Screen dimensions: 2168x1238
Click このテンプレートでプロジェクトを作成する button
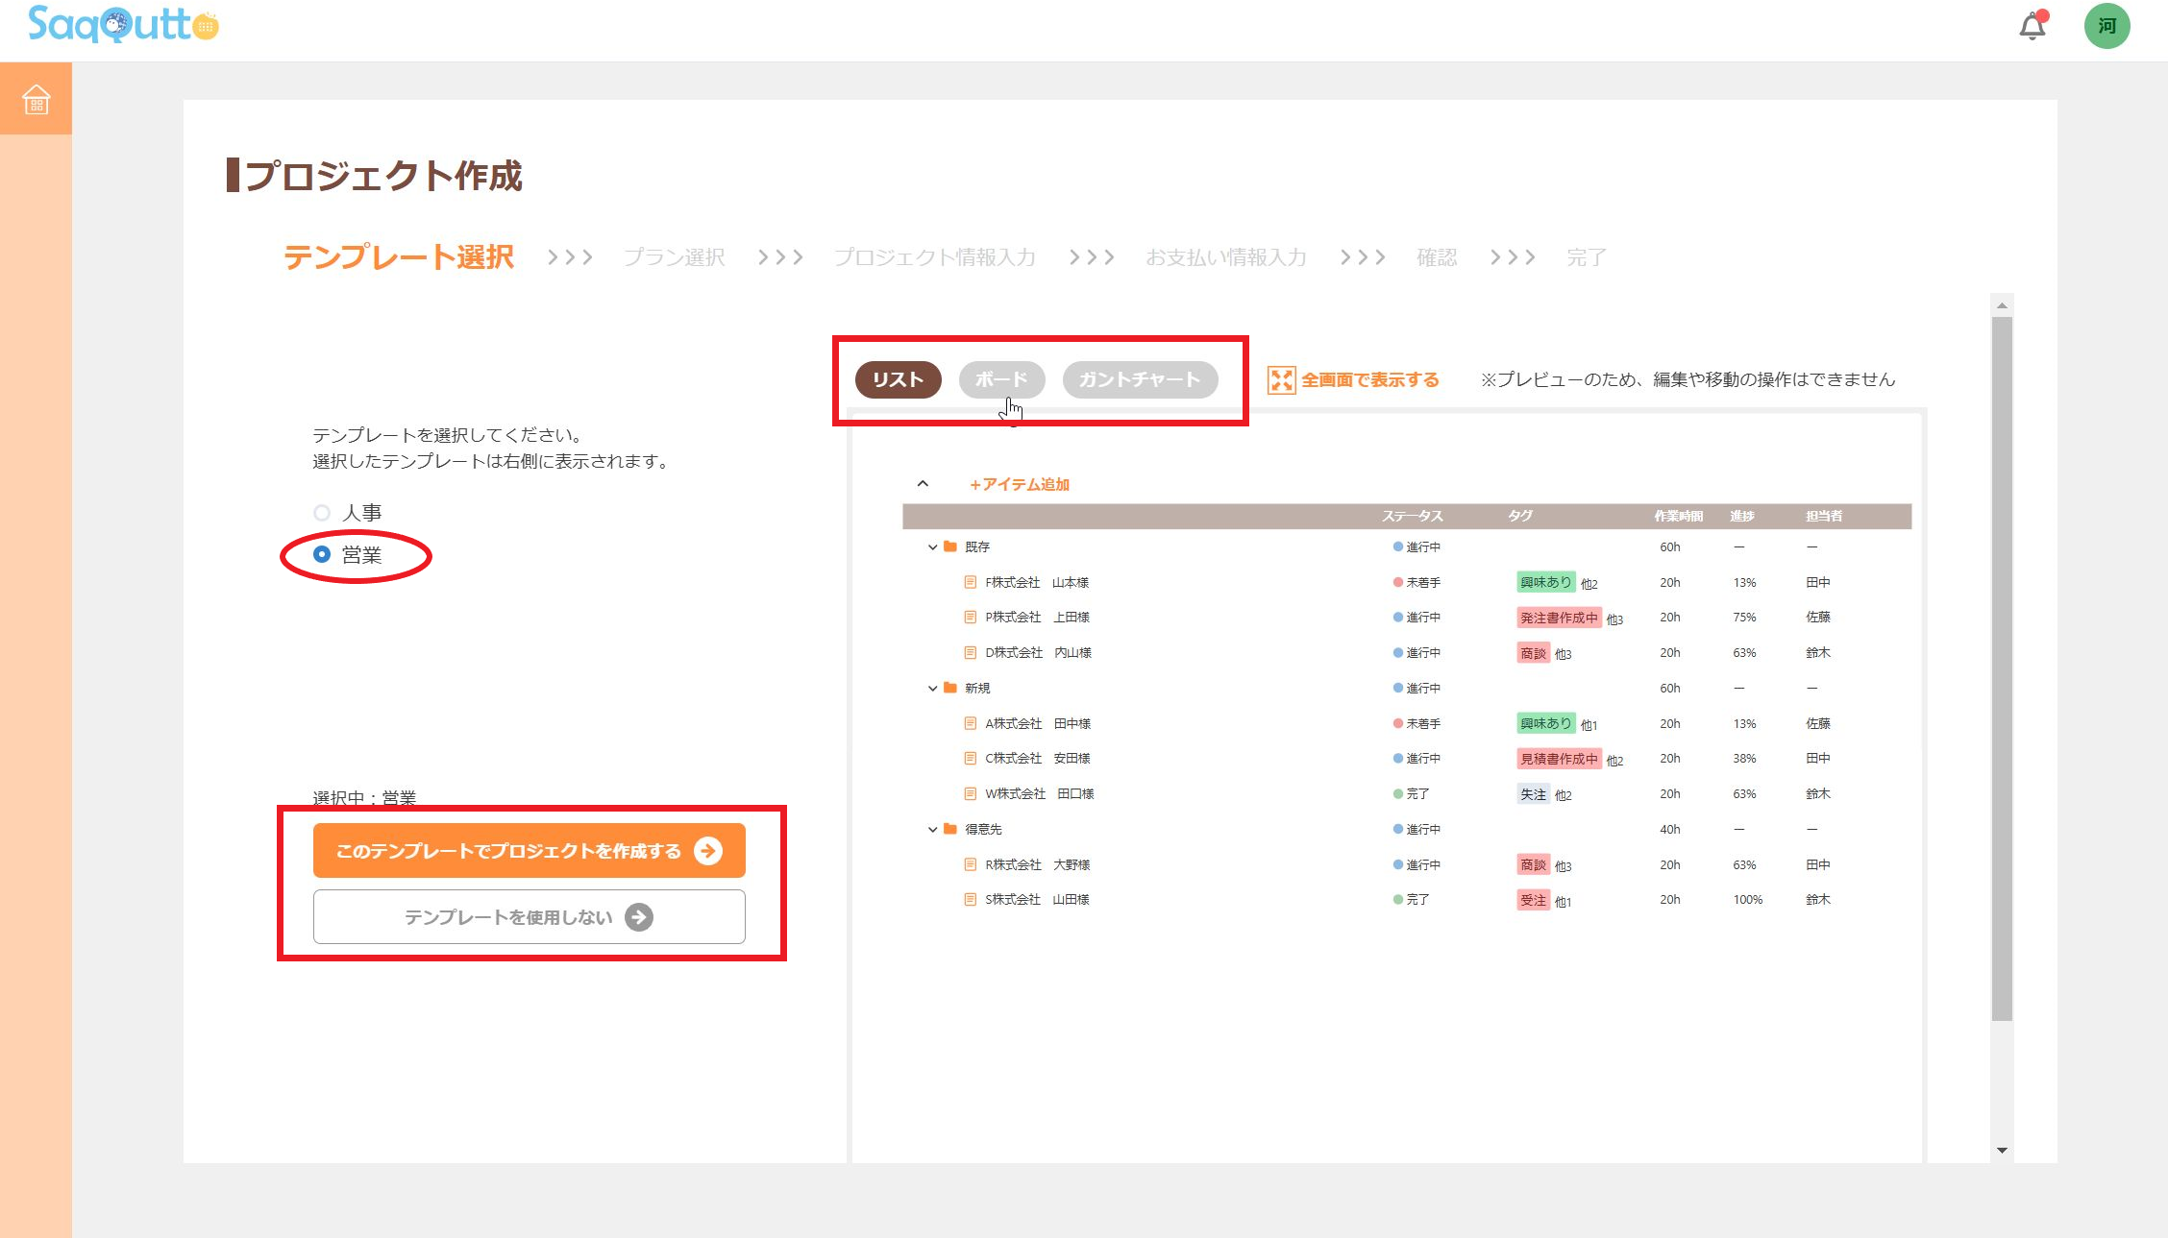[x=529, y=851]
